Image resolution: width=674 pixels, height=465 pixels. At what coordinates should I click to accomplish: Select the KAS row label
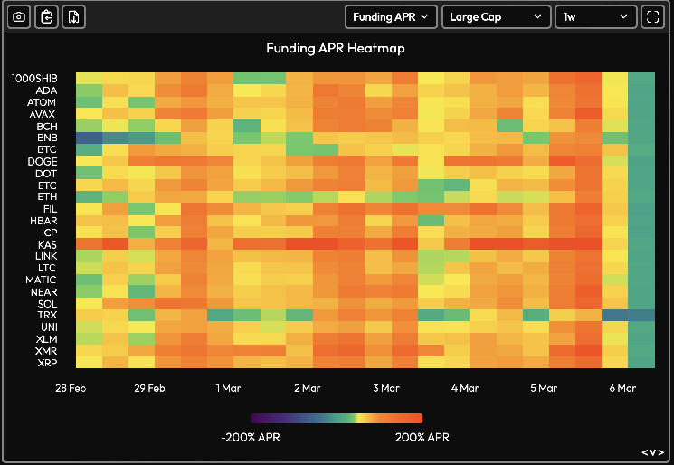tap(47, 244)
